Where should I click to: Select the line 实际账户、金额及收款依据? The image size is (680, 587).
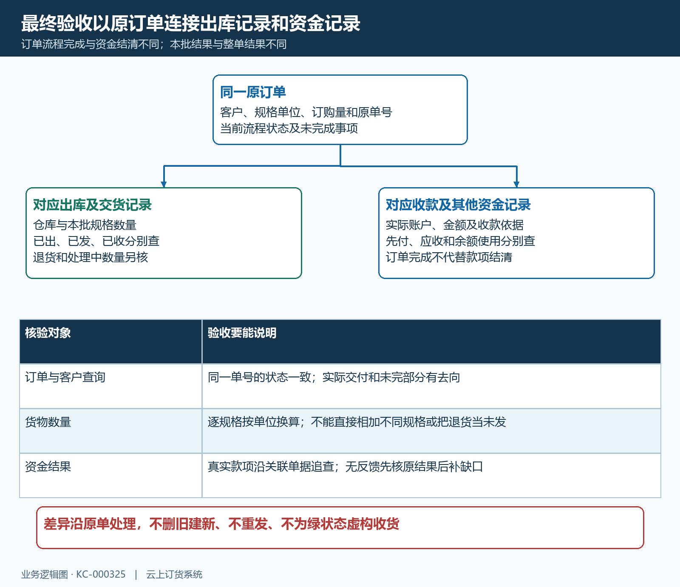455,225
